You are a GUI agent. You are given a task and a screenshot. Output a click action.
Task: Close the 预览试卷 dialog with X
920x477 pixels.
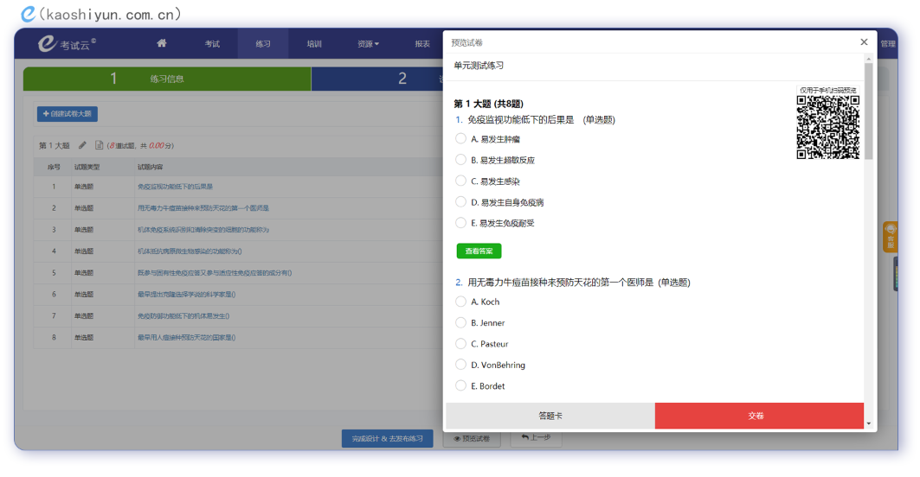click(863, 42)
